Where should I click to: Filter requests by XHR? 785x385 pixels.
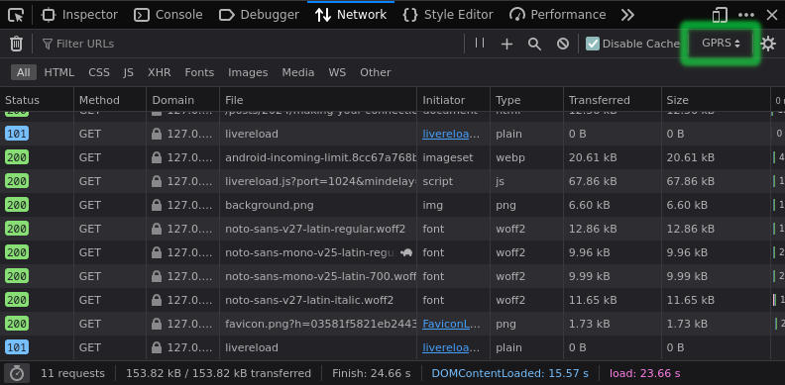point(160,72)
